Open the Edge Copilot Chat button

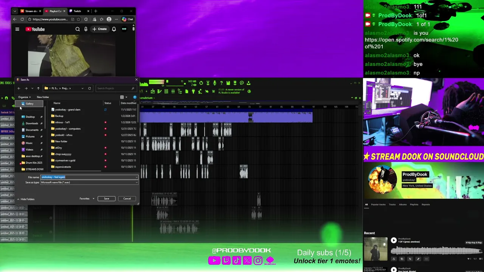[127, 19]
